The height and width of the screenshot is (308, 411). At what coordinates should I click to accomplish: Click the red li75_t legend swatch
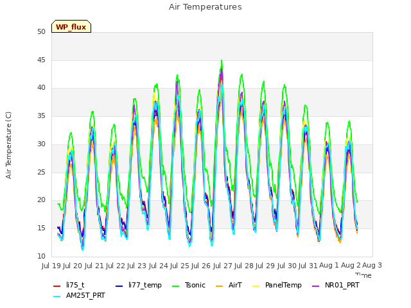click(57, 286)
